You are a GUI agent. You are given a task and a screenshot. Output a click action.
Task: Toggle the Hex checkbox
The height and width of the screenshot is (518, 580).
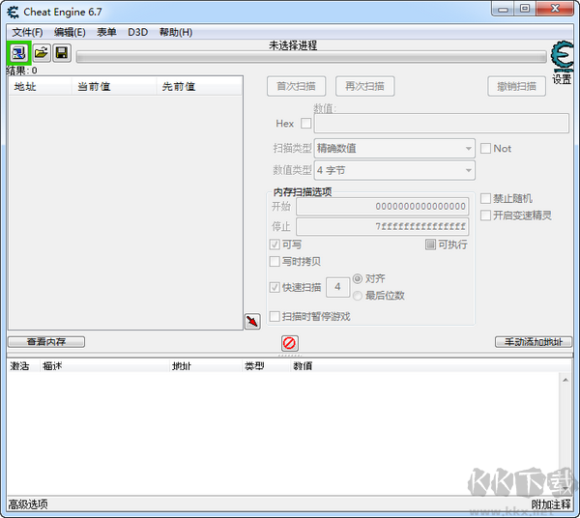305,123
